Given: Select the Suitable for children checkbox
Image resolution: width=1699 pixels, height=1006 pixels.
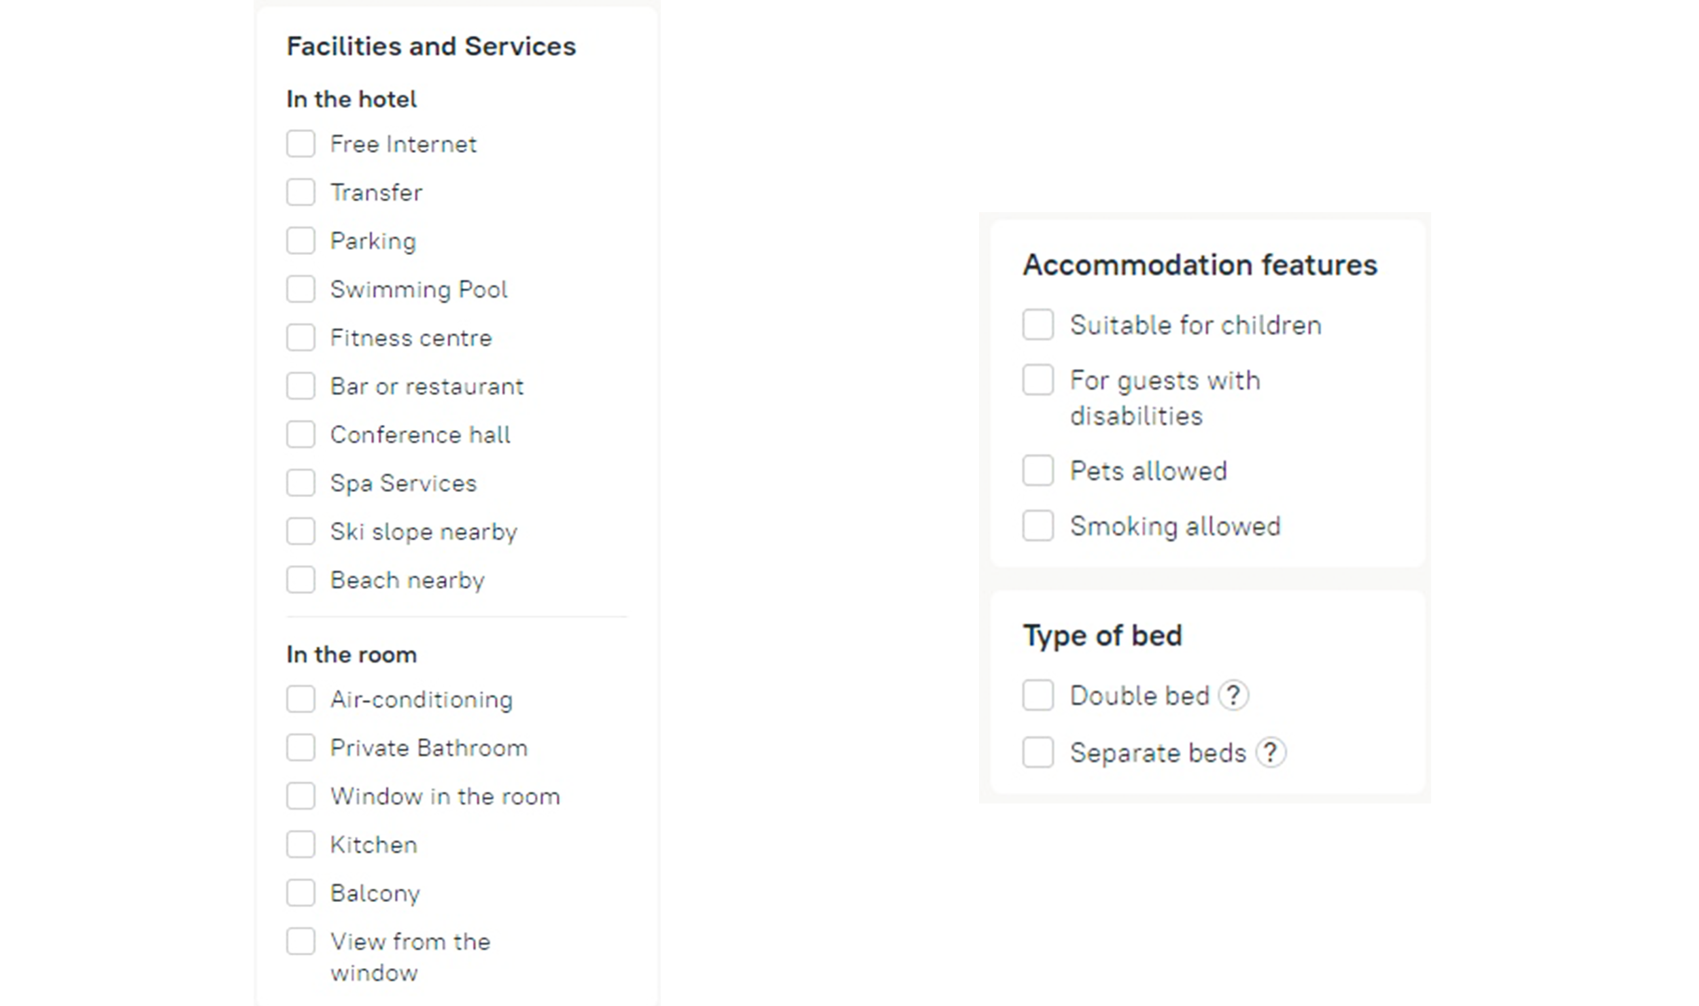Looking at the screenshot, I should (1037, 324).
